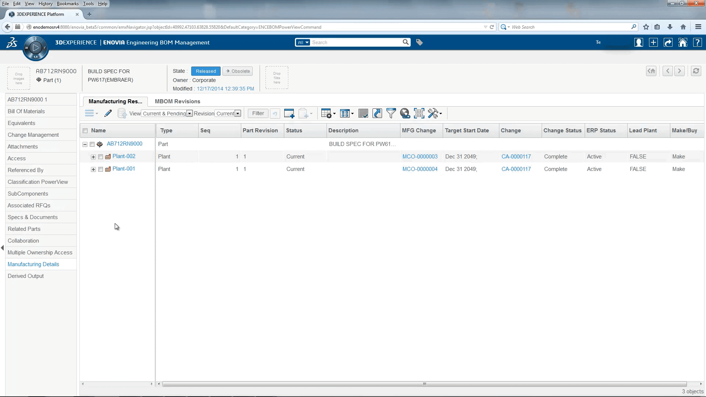Click the 3DS compass play button
Viewport: 706px width, 397px height.
(x=36, y=48)
